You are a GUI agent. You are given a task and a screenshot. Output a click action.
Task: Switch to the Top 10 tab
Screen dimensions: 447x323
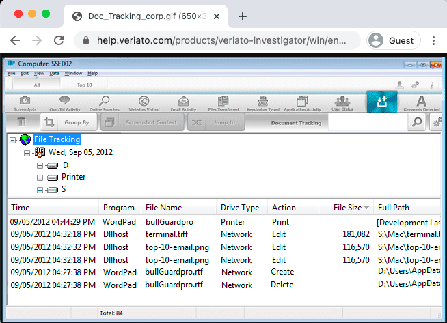pos(84,85)
